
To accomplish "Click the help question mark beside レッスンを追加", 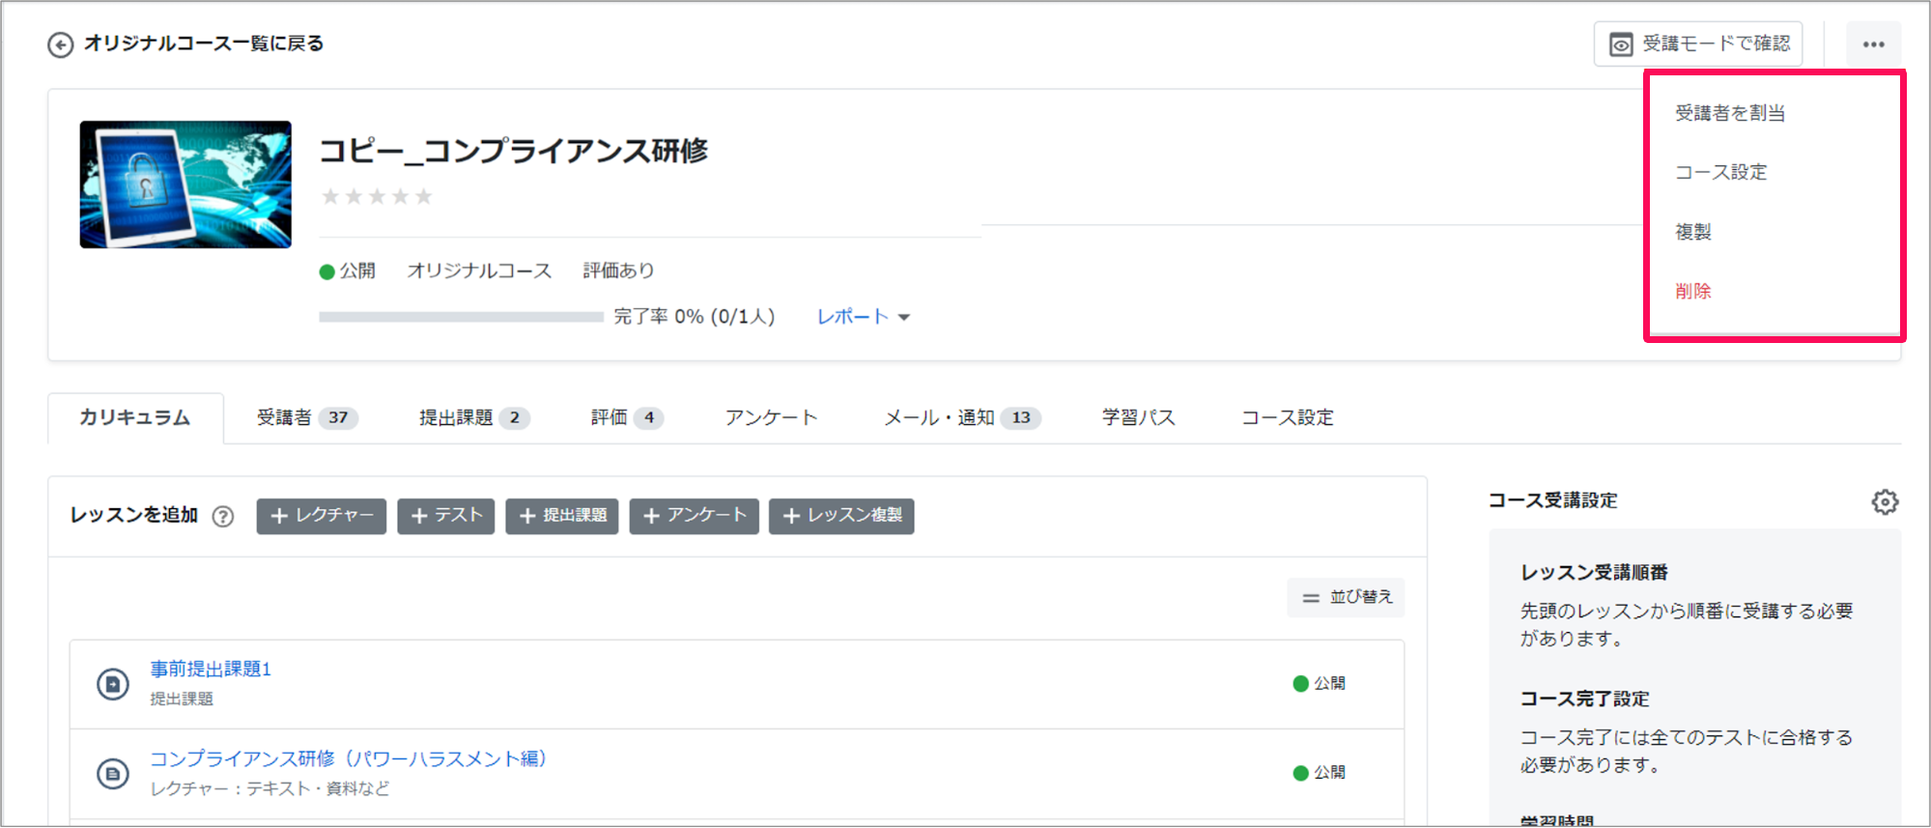I will [x=223, y=517].
